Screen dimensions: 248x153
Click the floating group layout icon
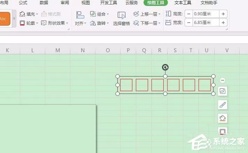223,91
